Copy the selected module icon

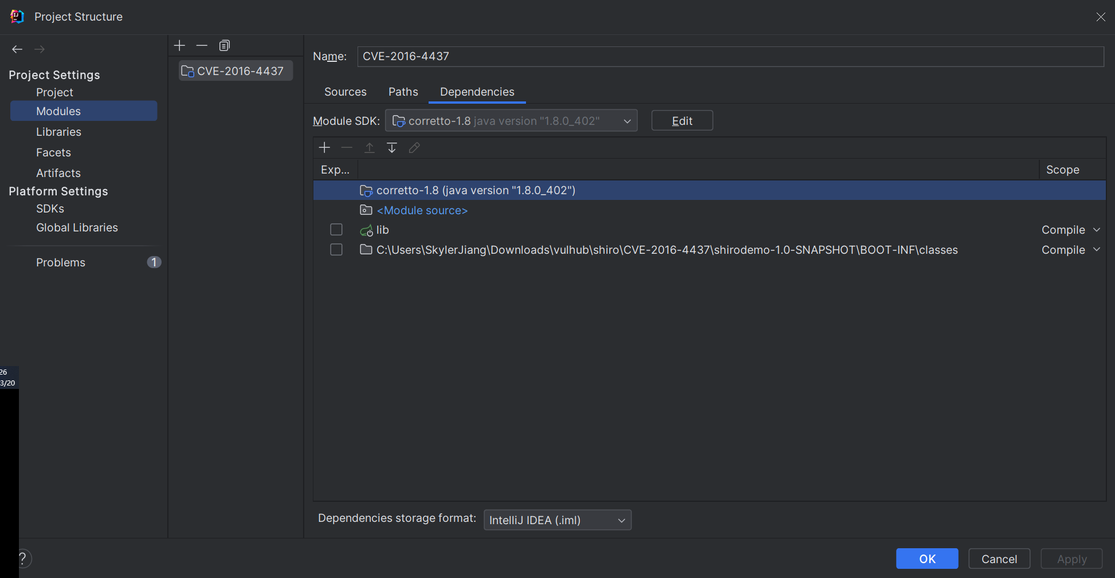[x=225, y=45]
